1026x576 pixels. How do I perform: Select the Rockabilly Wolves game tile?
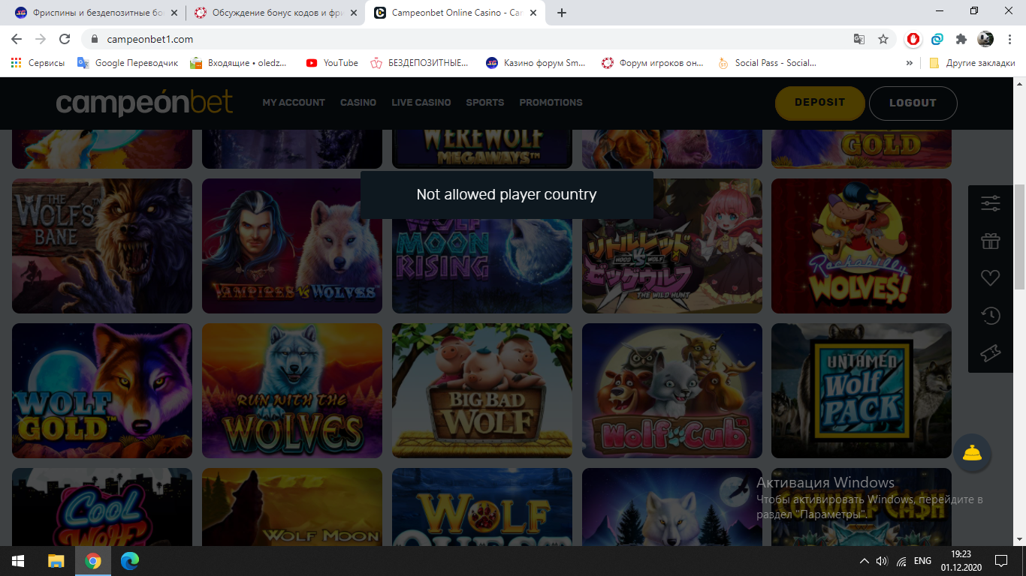862,246
